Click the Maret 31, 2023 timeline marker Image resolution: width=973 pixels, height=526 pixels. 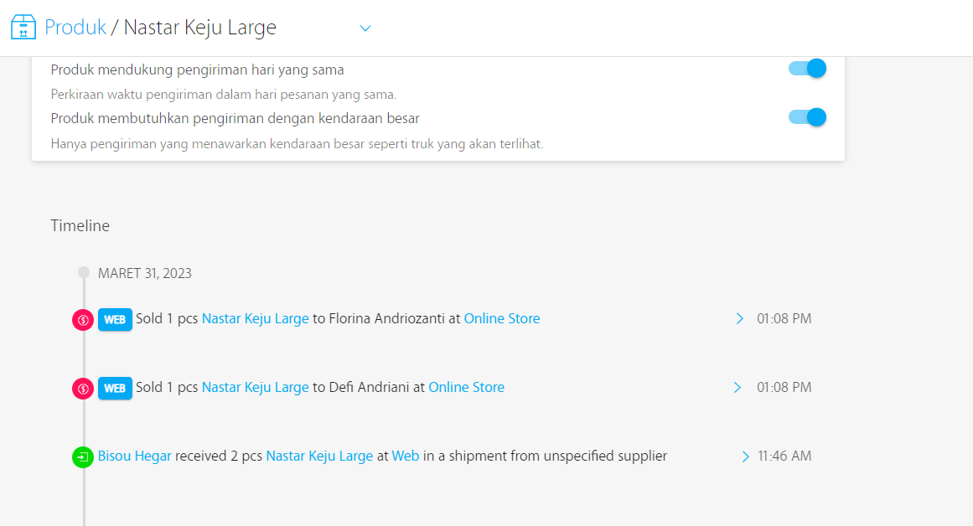click(x=84, y=273)
